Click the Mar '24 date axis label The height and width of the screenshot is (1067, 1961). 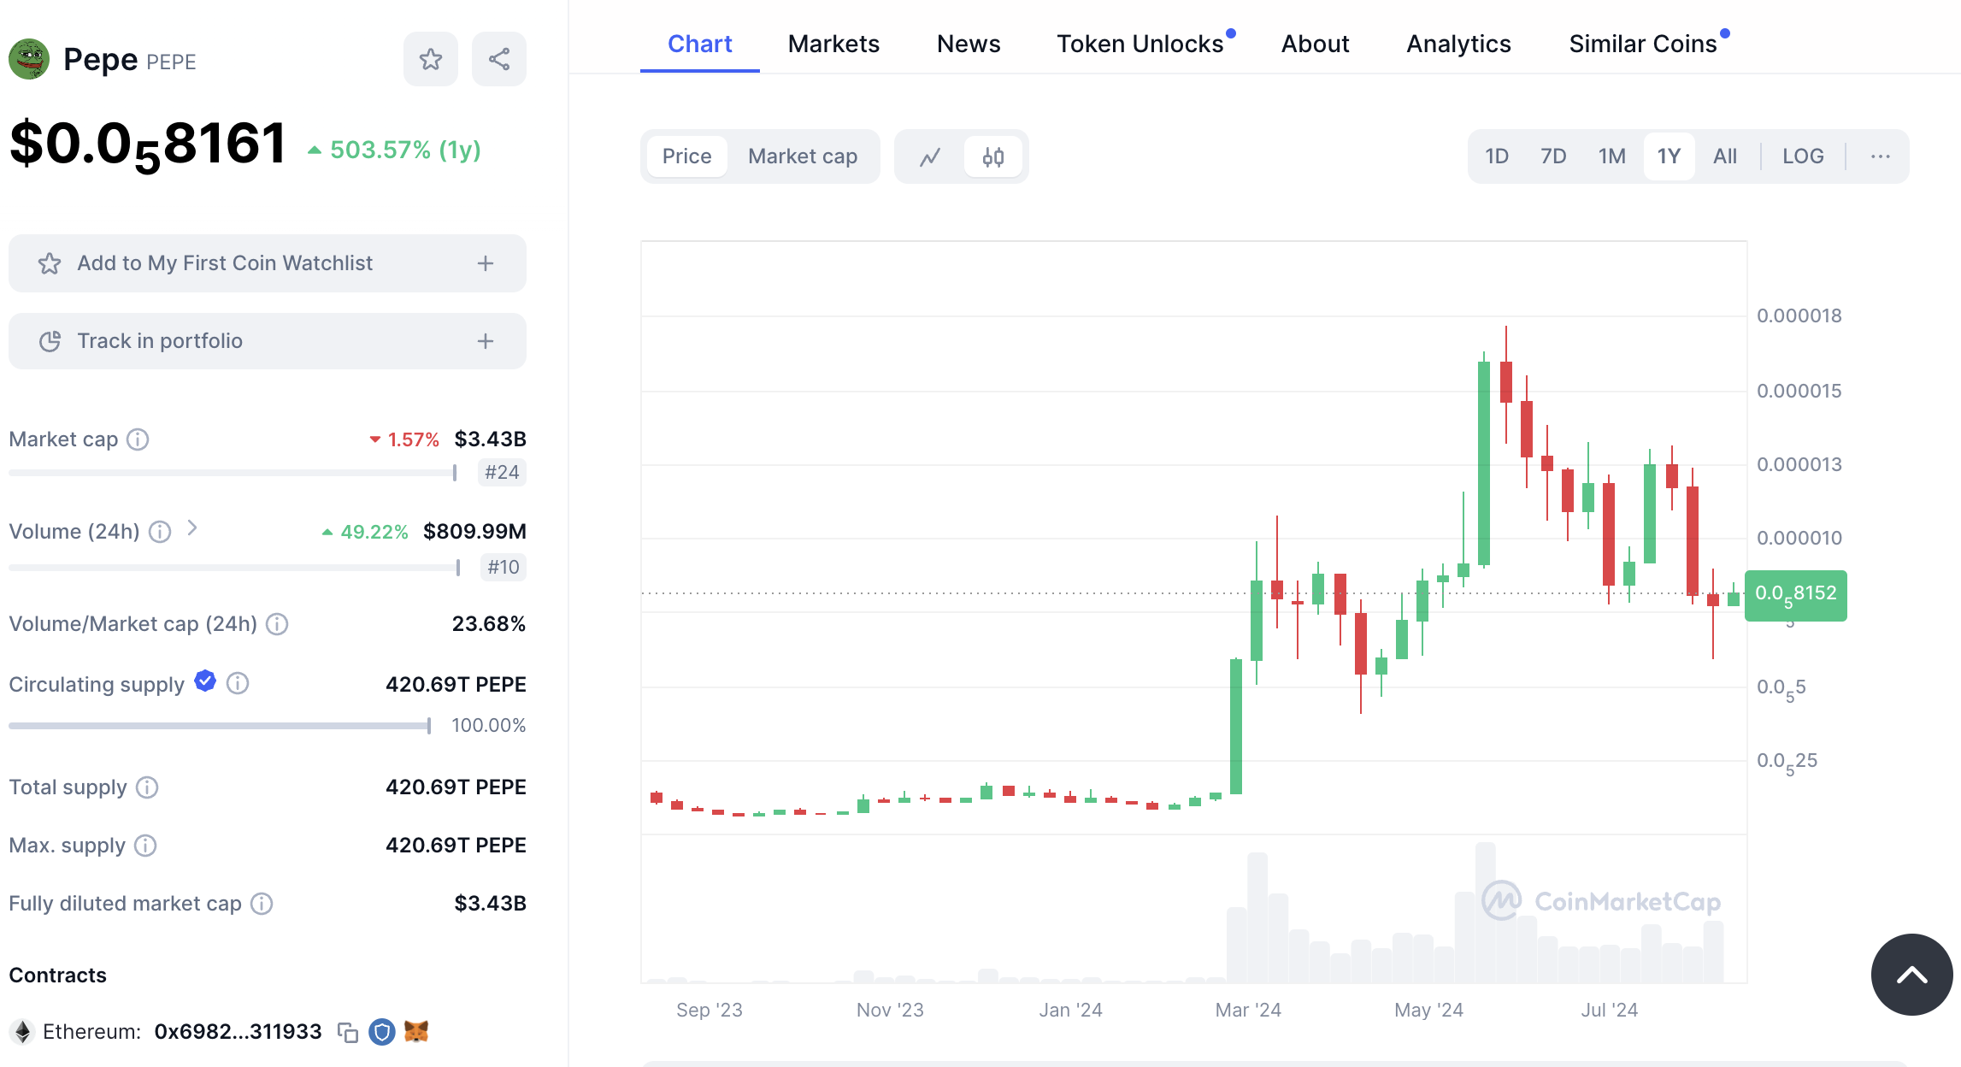point(1248,1011)
